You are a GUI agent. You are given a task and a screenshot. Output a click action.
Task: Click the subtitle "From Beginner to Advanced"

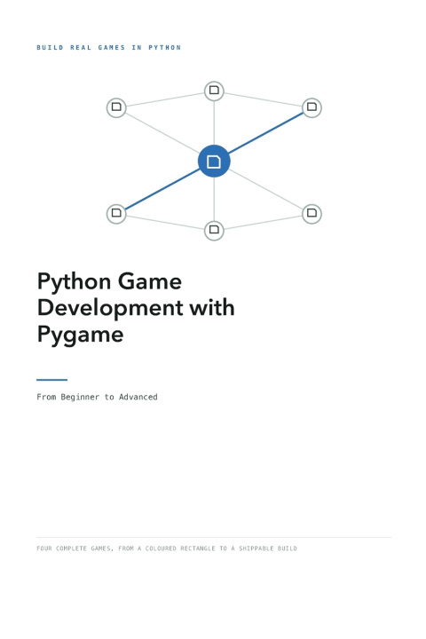97,397
